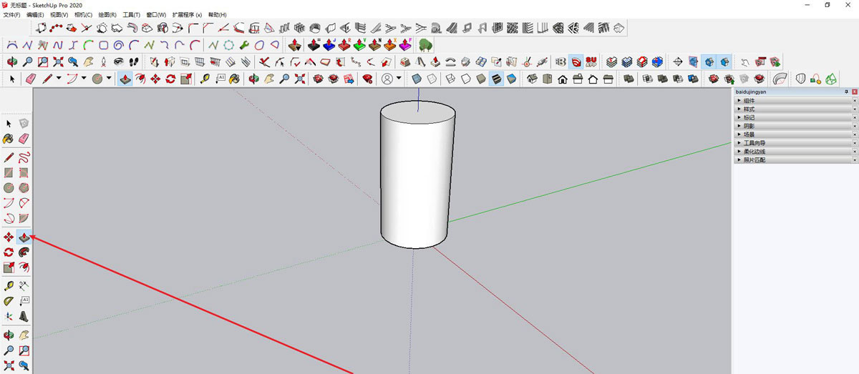Select the Move tool in left toolbar
Screen dimensions: 859x374
tap(9, 237)
